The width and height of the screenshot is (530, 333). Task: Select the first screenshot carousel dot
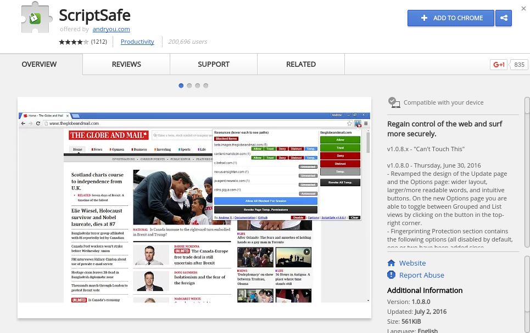pyautogui.click(x=181, y=85)
